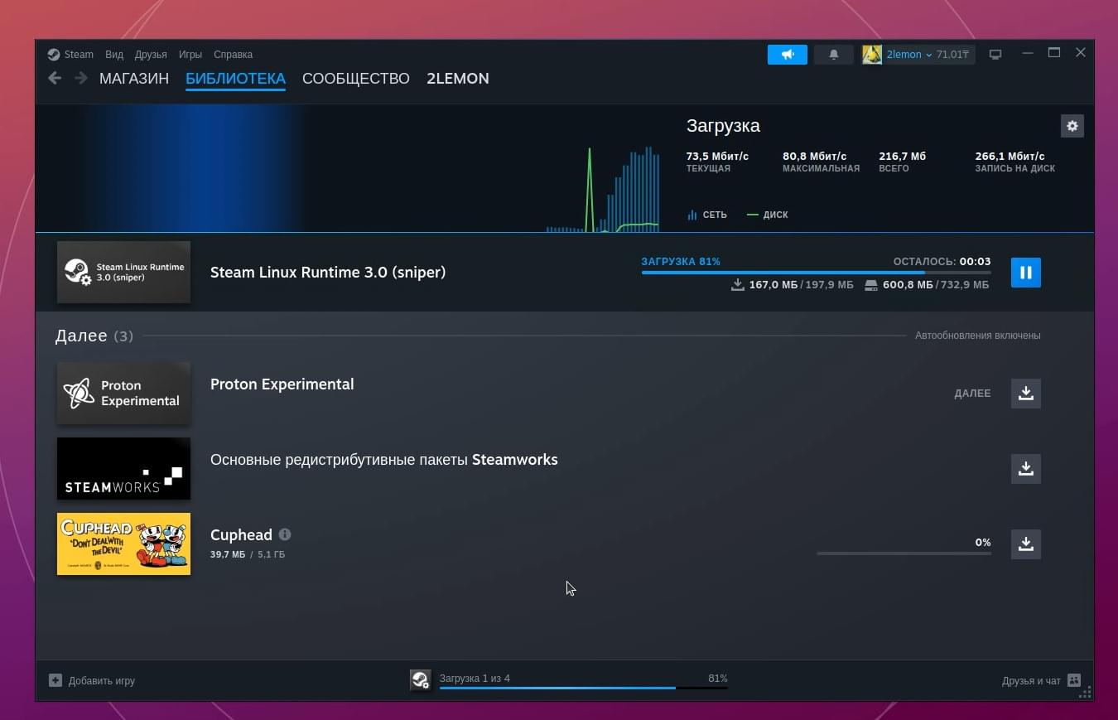Click the Cuphead title text
The image size is (1118, 720).
point(241,534)
